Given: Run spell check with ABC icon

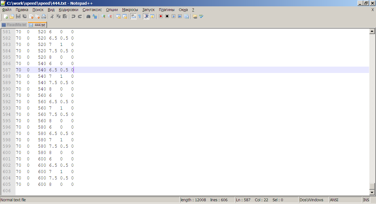Looking at the screenshot, I should (201, 16).
